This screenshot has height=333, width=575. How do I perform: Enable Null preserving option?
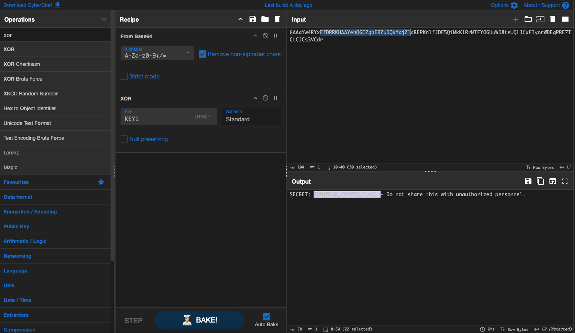tap(124, 139)
